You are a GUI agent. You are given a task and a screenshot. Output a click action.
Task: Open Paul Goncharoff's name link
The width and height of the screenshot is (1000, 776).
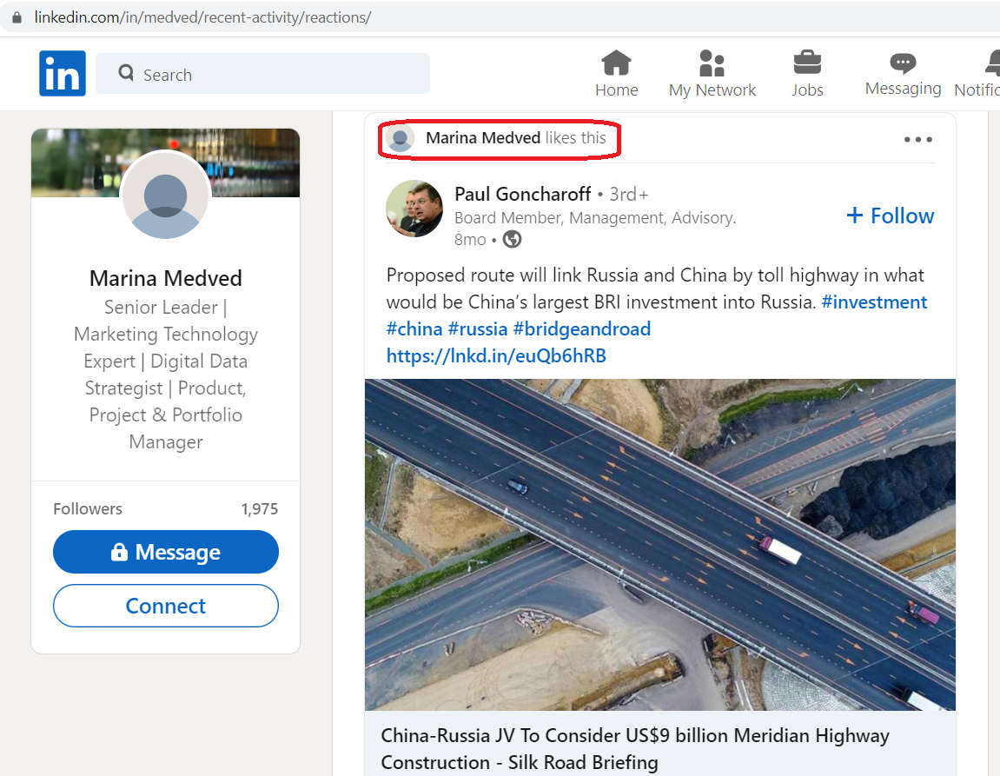point(523,194)
